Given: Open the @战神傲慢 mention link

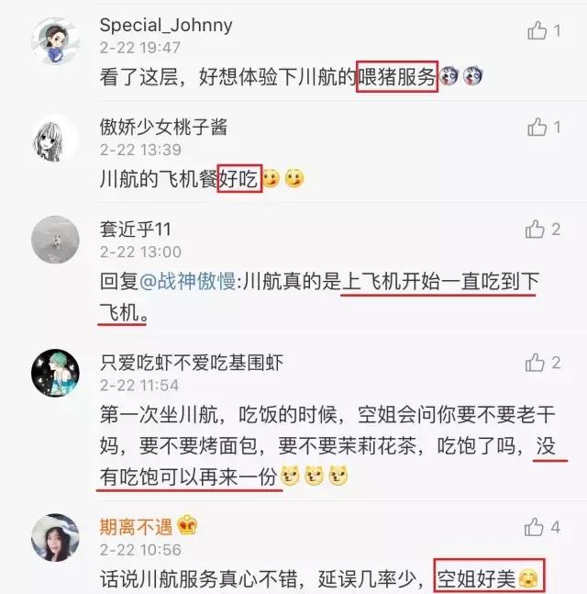Looking at the screenshot, I should click(x=188, y=282).
